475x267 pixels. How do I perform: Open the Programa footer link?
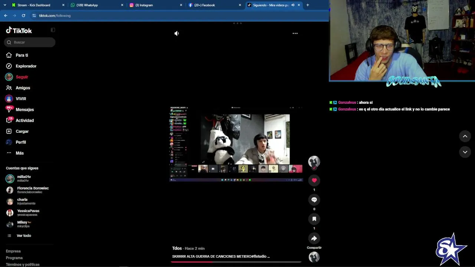(x=14, y=258)
